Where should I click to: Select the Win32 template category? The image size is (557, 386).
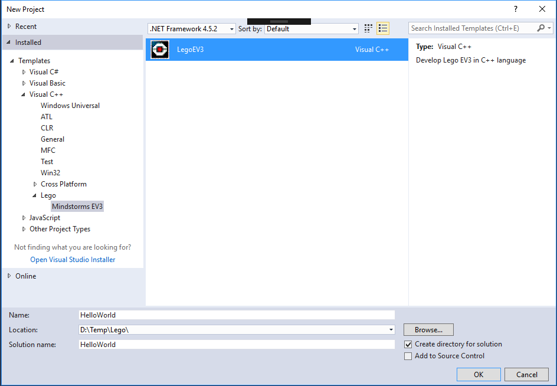(x=50, y=173)
